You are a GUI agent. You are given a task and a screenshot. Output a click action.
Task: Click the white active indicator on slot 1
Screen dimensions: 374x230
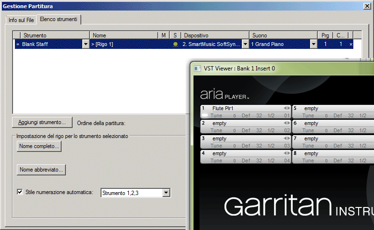tap(205, 115)
